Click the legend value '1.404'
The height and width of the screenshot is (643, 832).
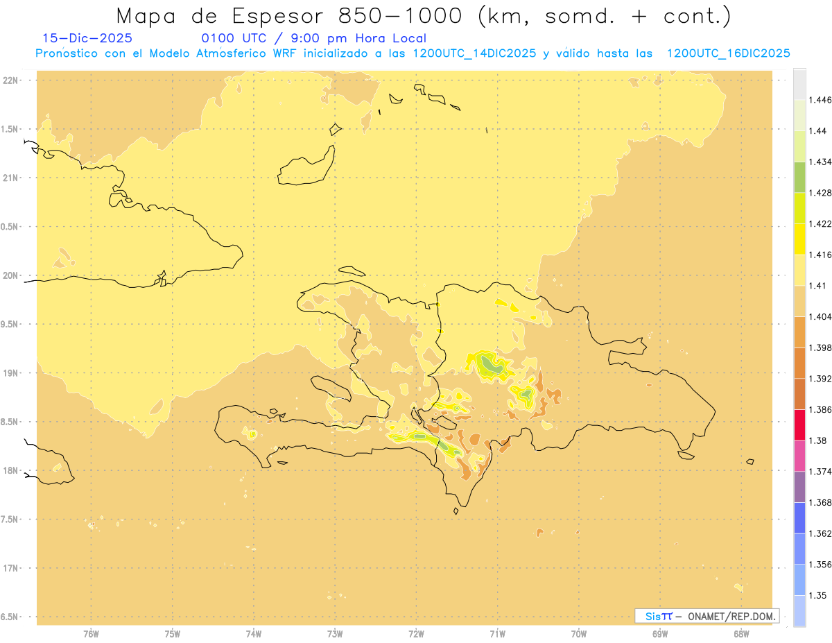[x=820, y=316]
